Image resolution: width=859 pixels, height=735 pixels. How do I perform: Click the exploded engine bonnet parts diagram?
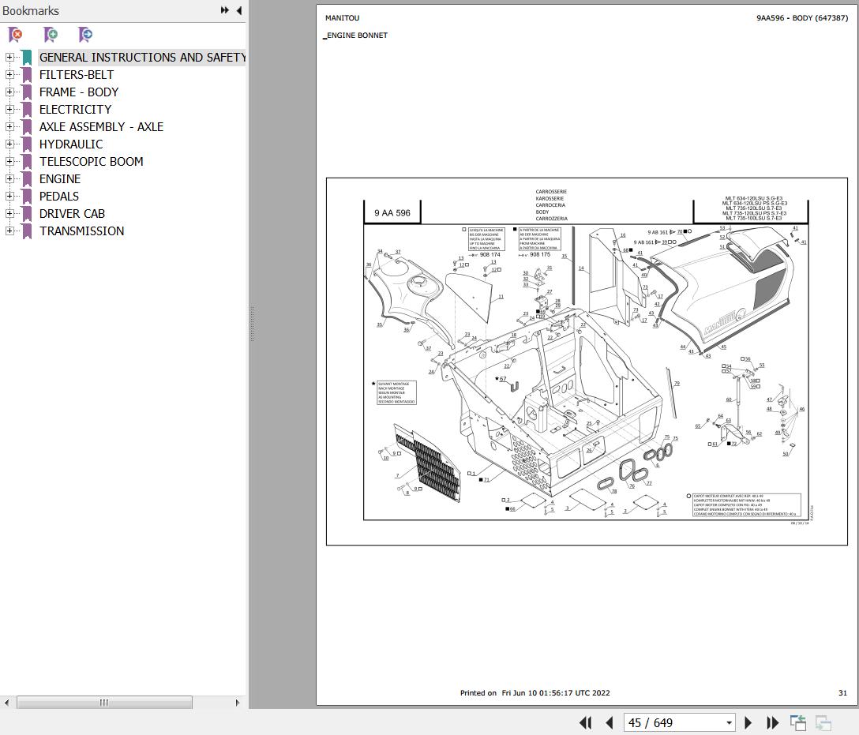(x=586, y=362)
